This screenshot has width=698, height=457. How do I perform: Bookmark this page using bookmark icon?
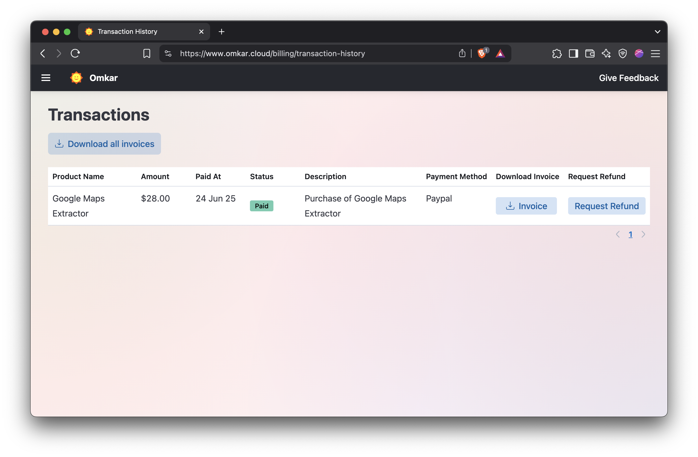point(147,53)
